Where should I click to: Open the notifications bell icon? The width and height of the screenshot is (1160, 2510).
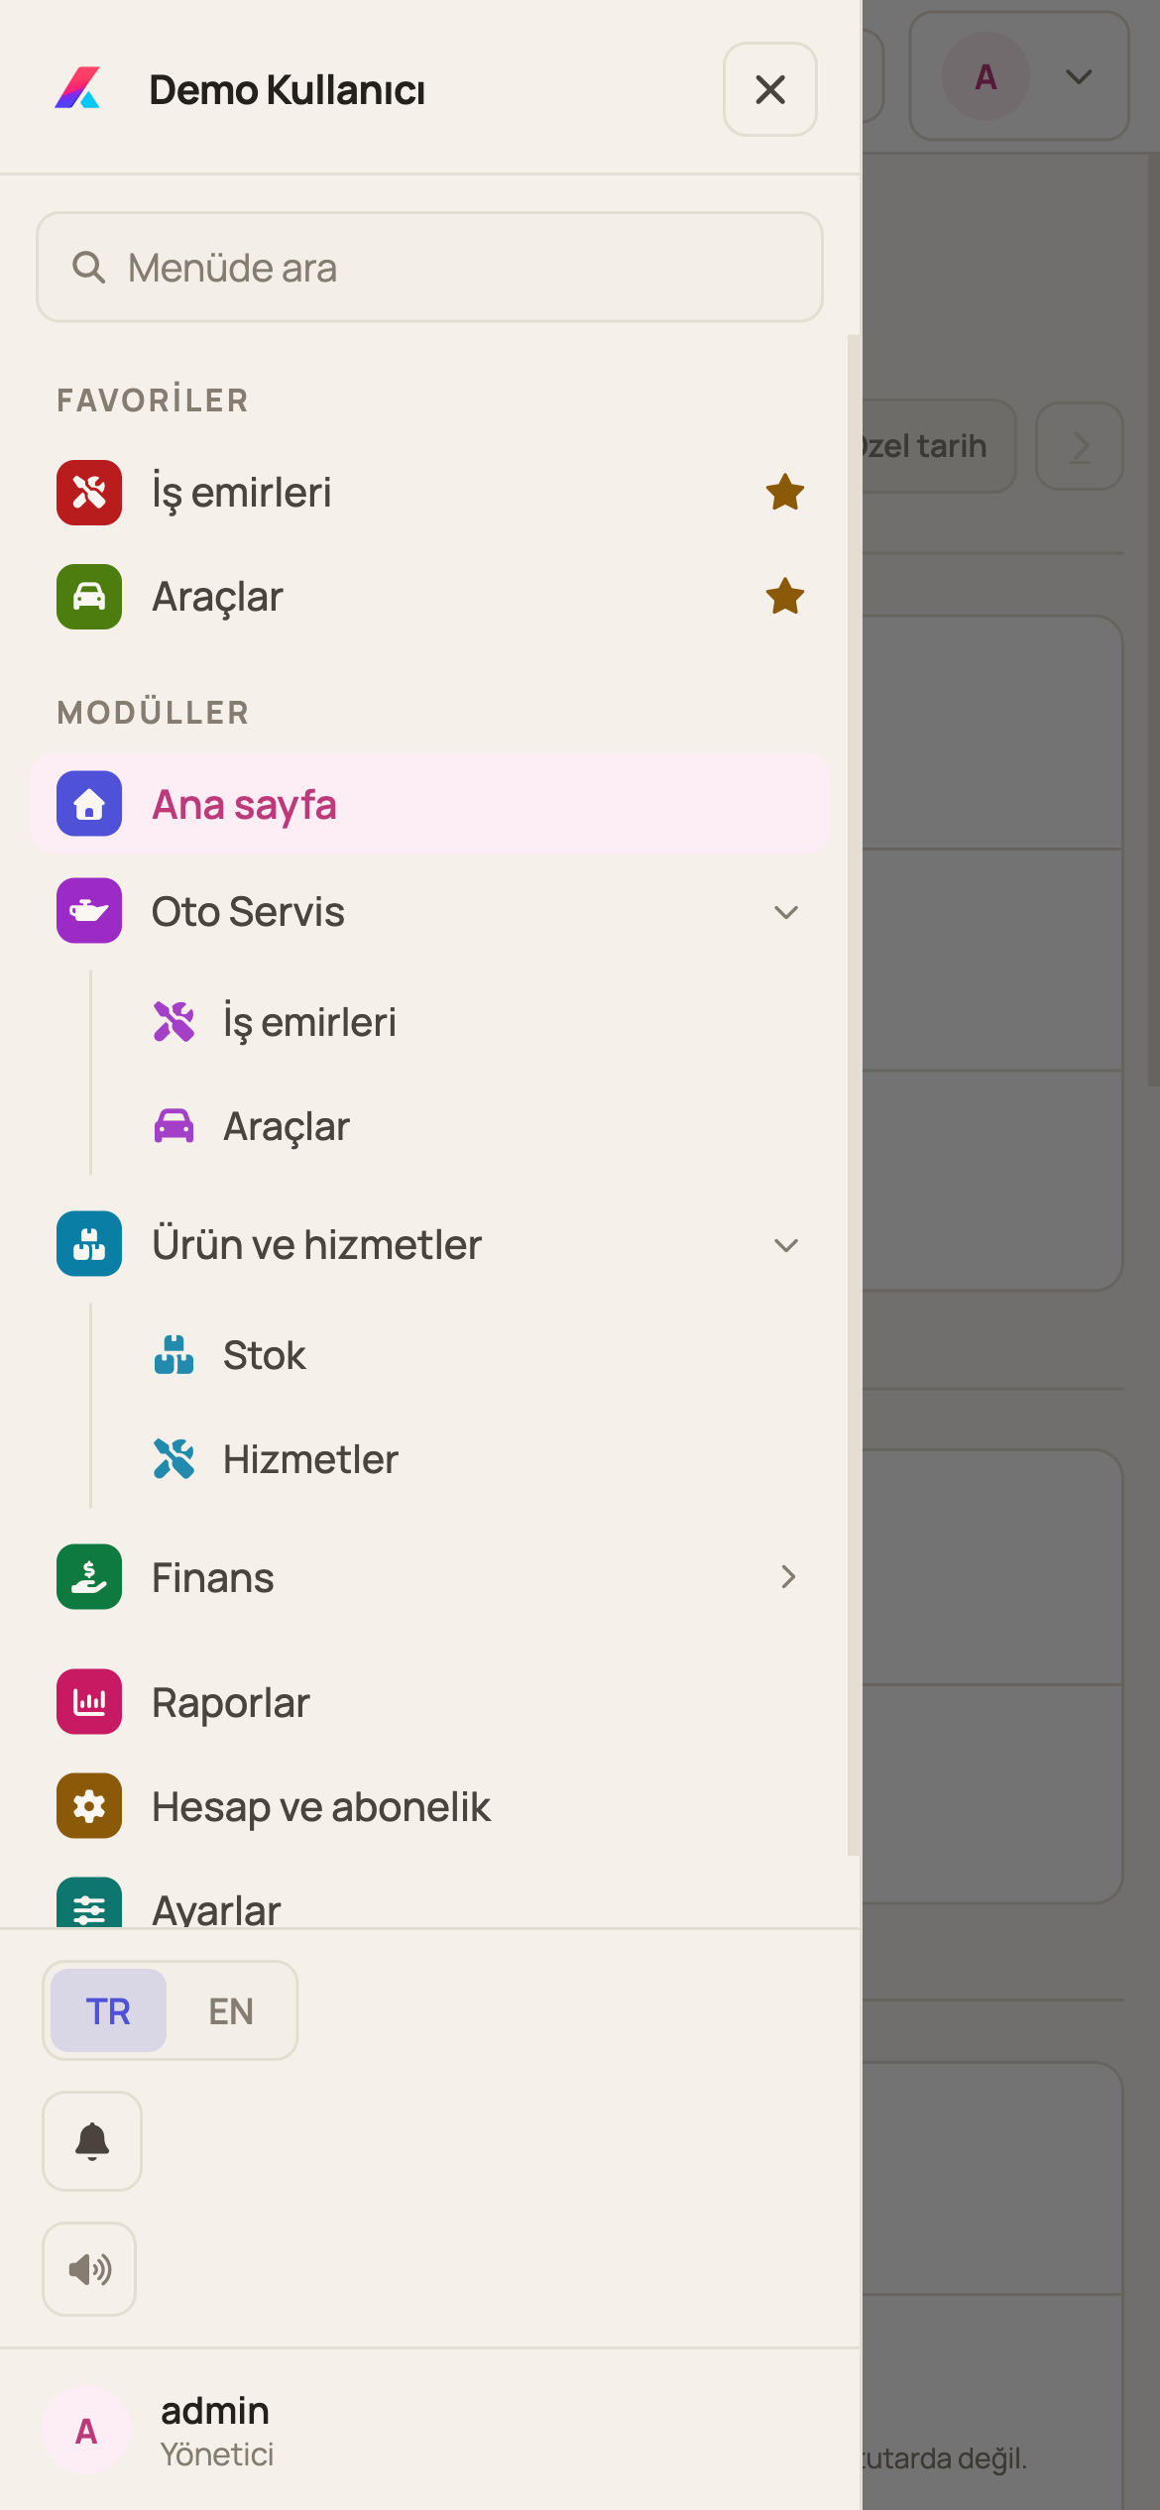[92, 2141]
